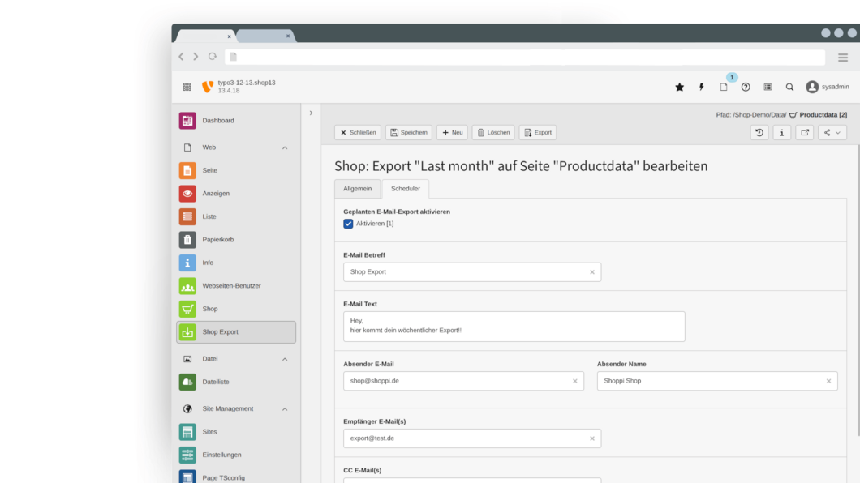The image size is (860, 483).
Task: Open the share dropdown in docheader
Action: pos(832,133)
